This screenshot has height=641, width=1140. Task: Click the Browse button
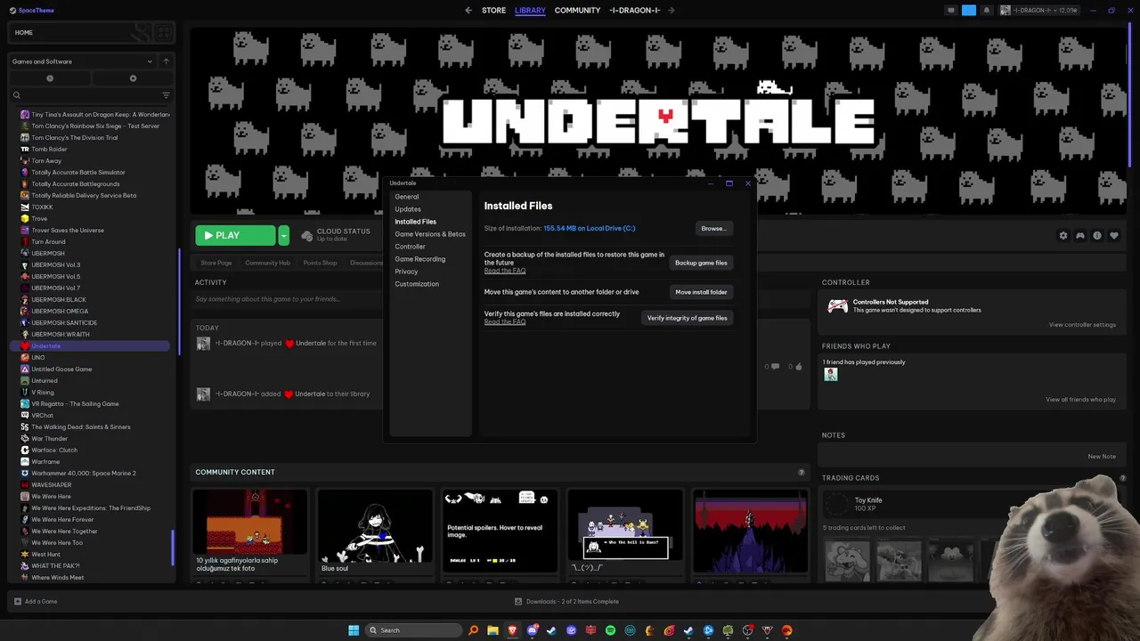pyautogui.click(x=713, y=229)
